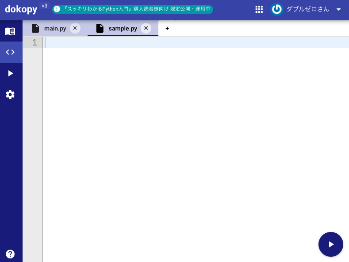Place cursor in editor line 1

(x=195, y=42)
